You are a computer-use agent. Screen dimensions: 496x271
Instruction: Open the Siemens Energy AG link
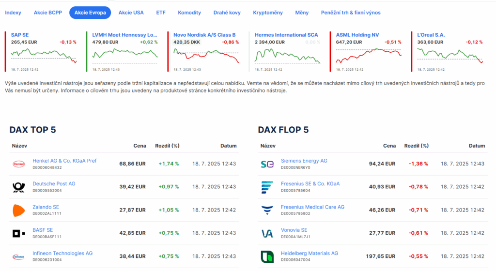[304, 161]
